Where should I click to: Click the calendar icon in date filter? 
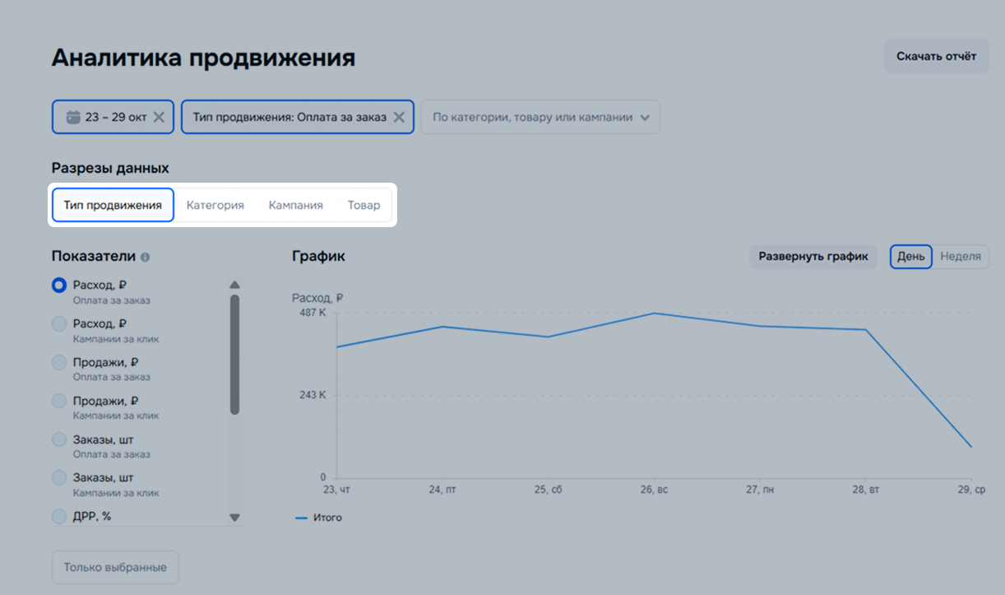[72, 117]
